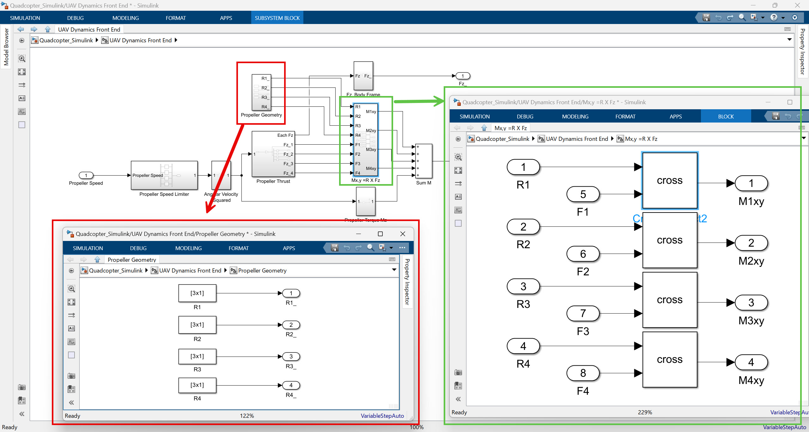Select the Zoom tool in the Mx,y window palette

coord(458,157)
